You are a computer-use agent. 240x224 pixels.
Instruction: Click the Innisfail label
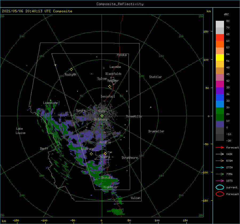pos(108,96)
